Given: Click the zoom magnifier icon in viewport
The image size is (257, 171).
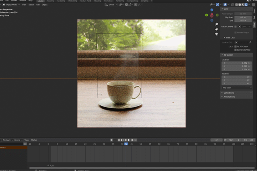Looking at the screenshot, I should [217, 24].
